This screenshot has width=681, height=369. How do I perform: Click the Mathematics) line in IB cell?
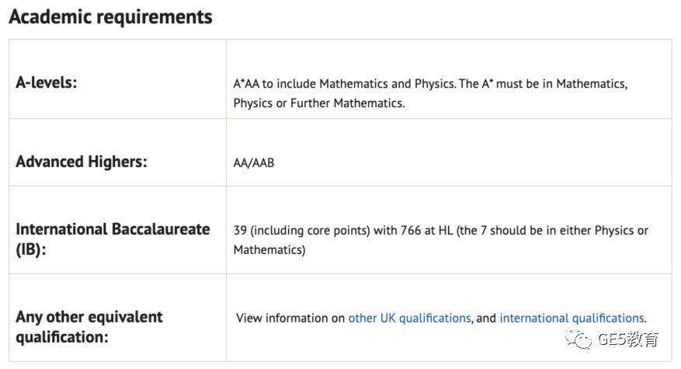pyautogui.click(x=269, y=250)
